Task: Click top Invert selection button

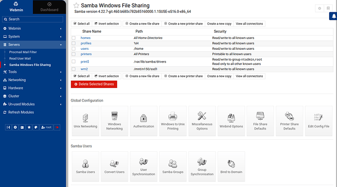Action: pyautogui.click(x=106, y=23)
